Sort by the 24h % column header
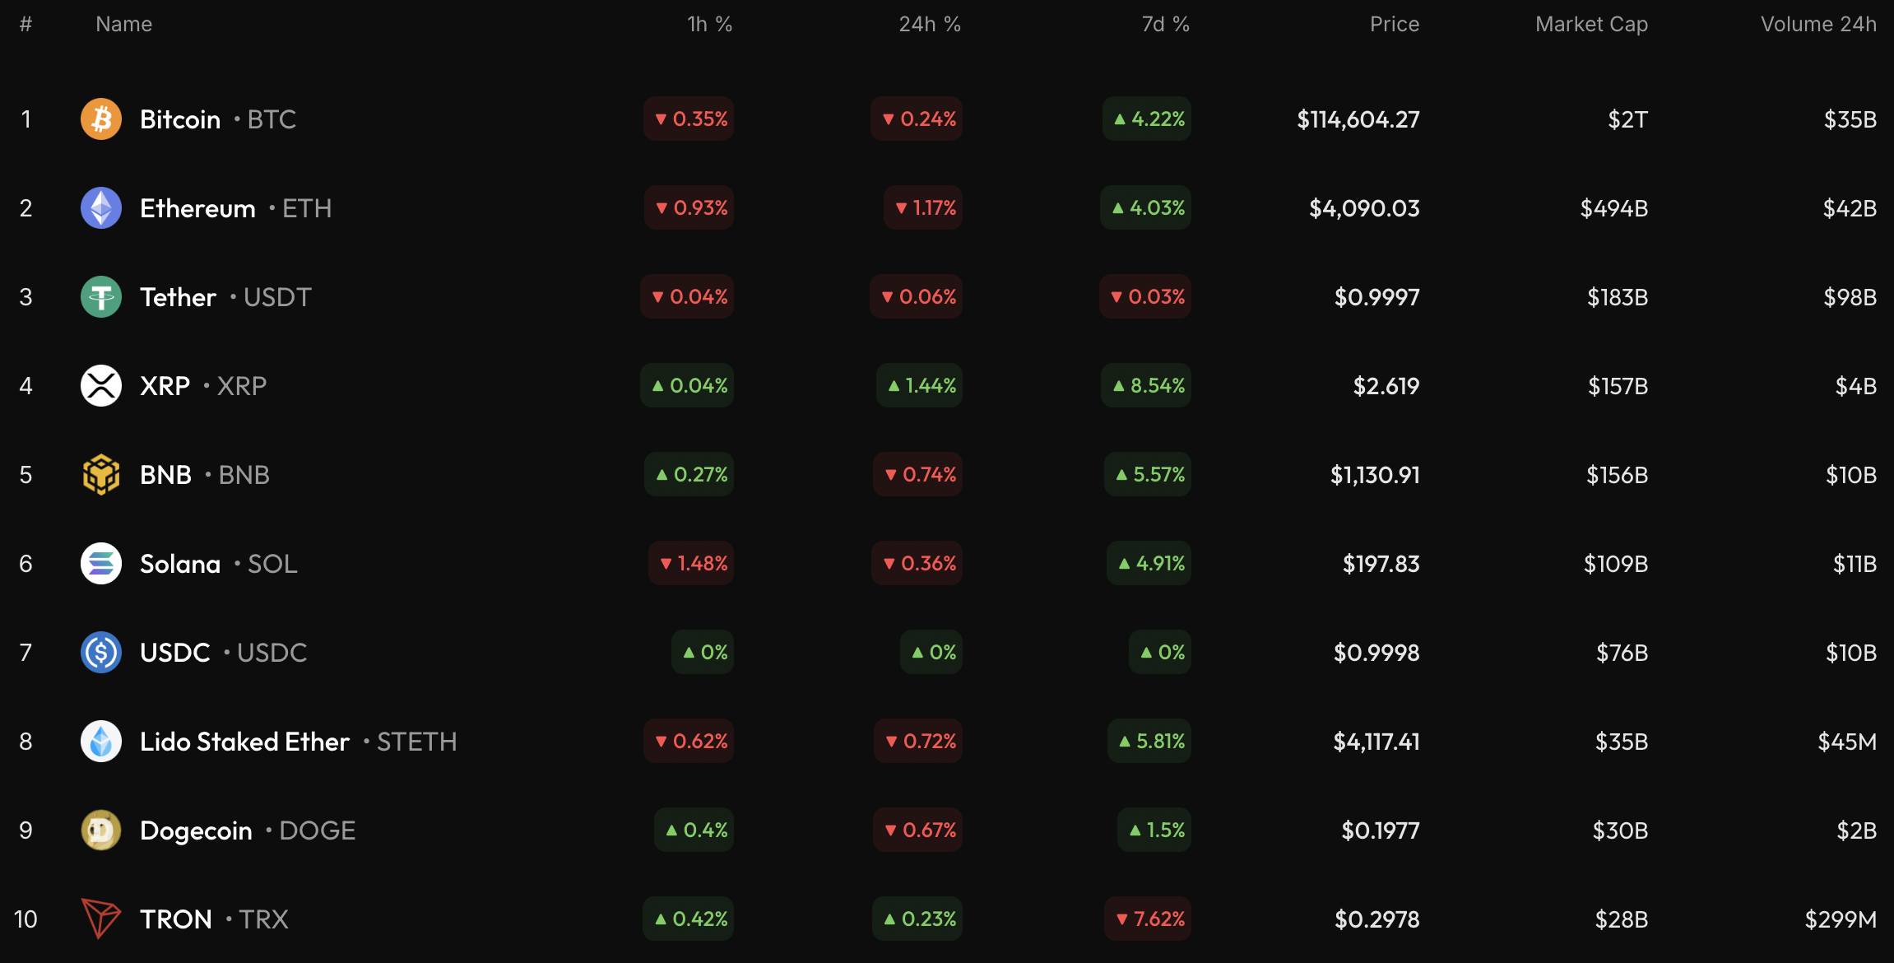The image size is (1894, 963). [929, 25]
